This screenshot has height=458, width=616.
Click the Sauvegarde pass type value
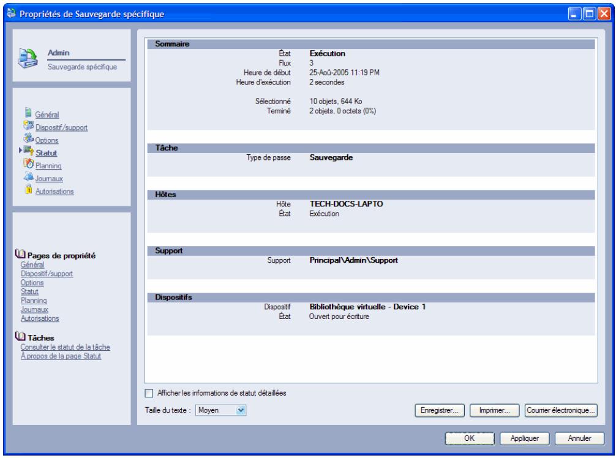(331, 157)
